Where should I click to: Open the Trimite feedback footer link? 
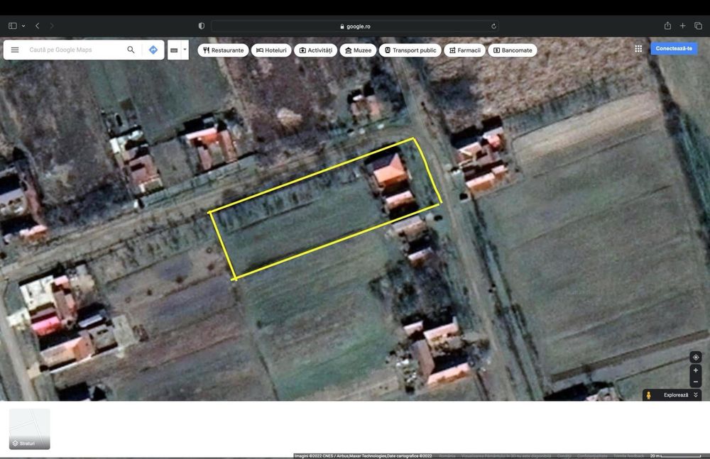pyautogui.click(x=628, y=456)
